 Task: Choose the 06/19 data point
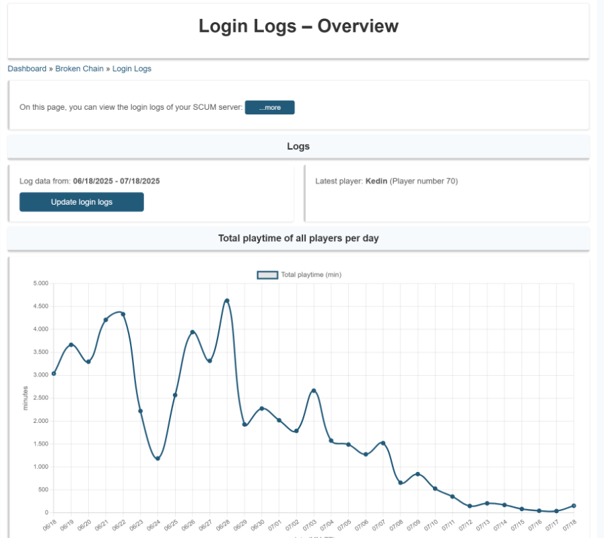tap(71, 345)
